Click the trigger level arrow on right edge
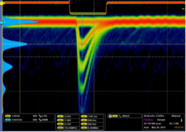This screenshot has width=186, height=132. pyautogui.click(x=183, y=8)
